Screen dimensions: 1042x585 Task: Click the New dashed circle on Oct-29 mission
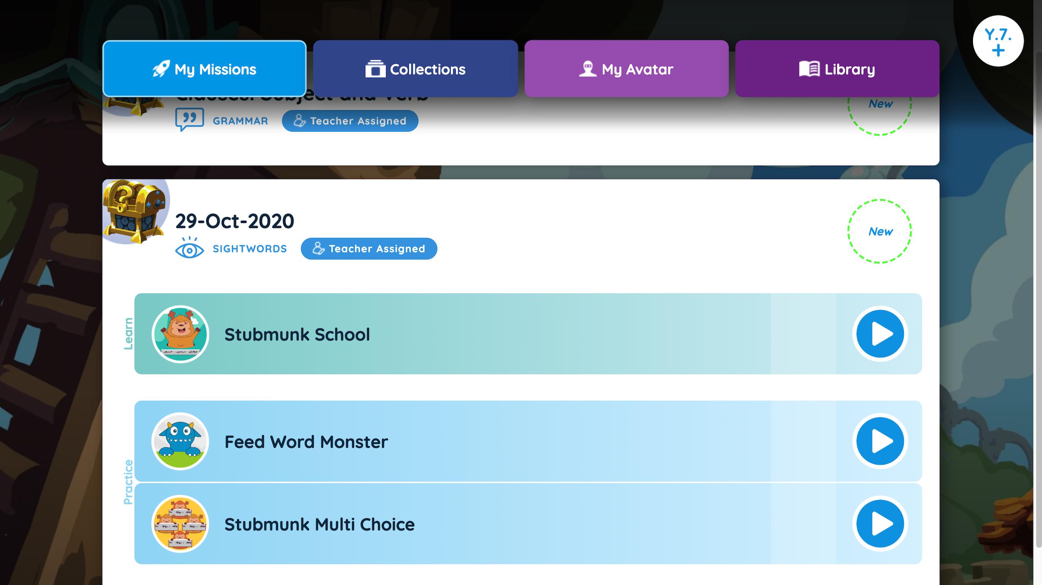click(880, 232)
